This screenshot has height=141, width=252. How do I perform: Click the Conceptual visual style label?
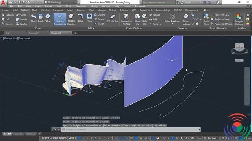(x=24, y=38)
